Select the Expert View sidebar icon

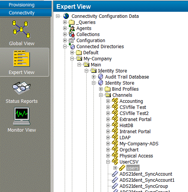22,58
